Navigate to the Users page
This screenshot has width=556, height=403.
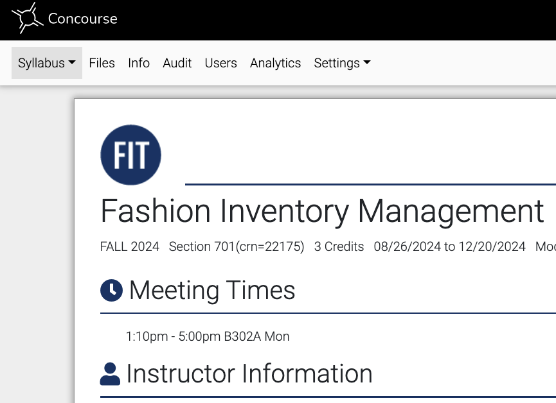click(220, 63)
